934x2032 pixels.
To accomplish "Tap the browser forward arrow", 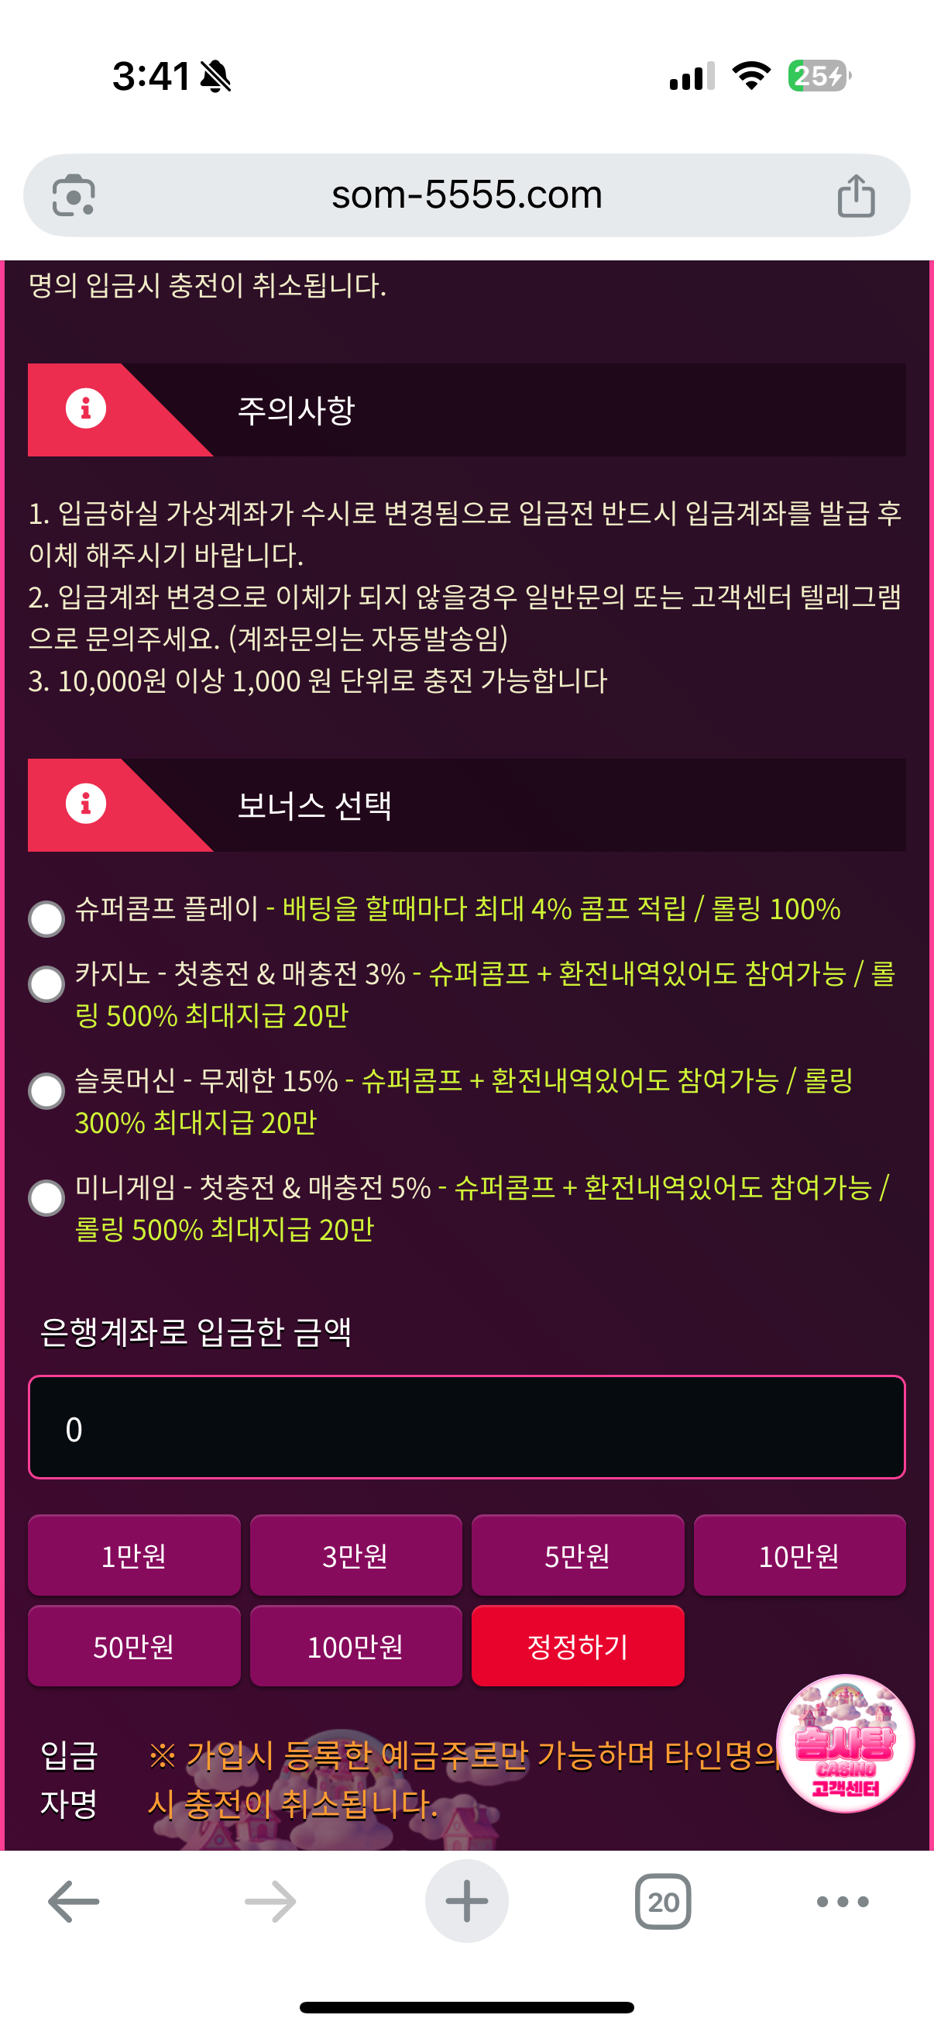I will pos(270,1902).
